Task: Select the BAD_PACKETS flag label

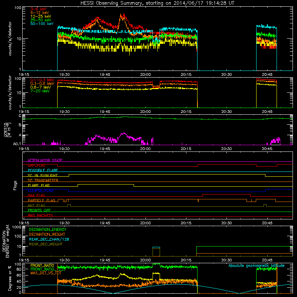Action: (x=40, y=215)
